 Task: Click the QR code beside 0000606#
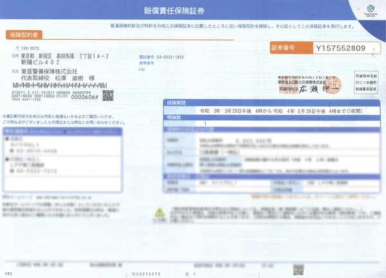108,95
